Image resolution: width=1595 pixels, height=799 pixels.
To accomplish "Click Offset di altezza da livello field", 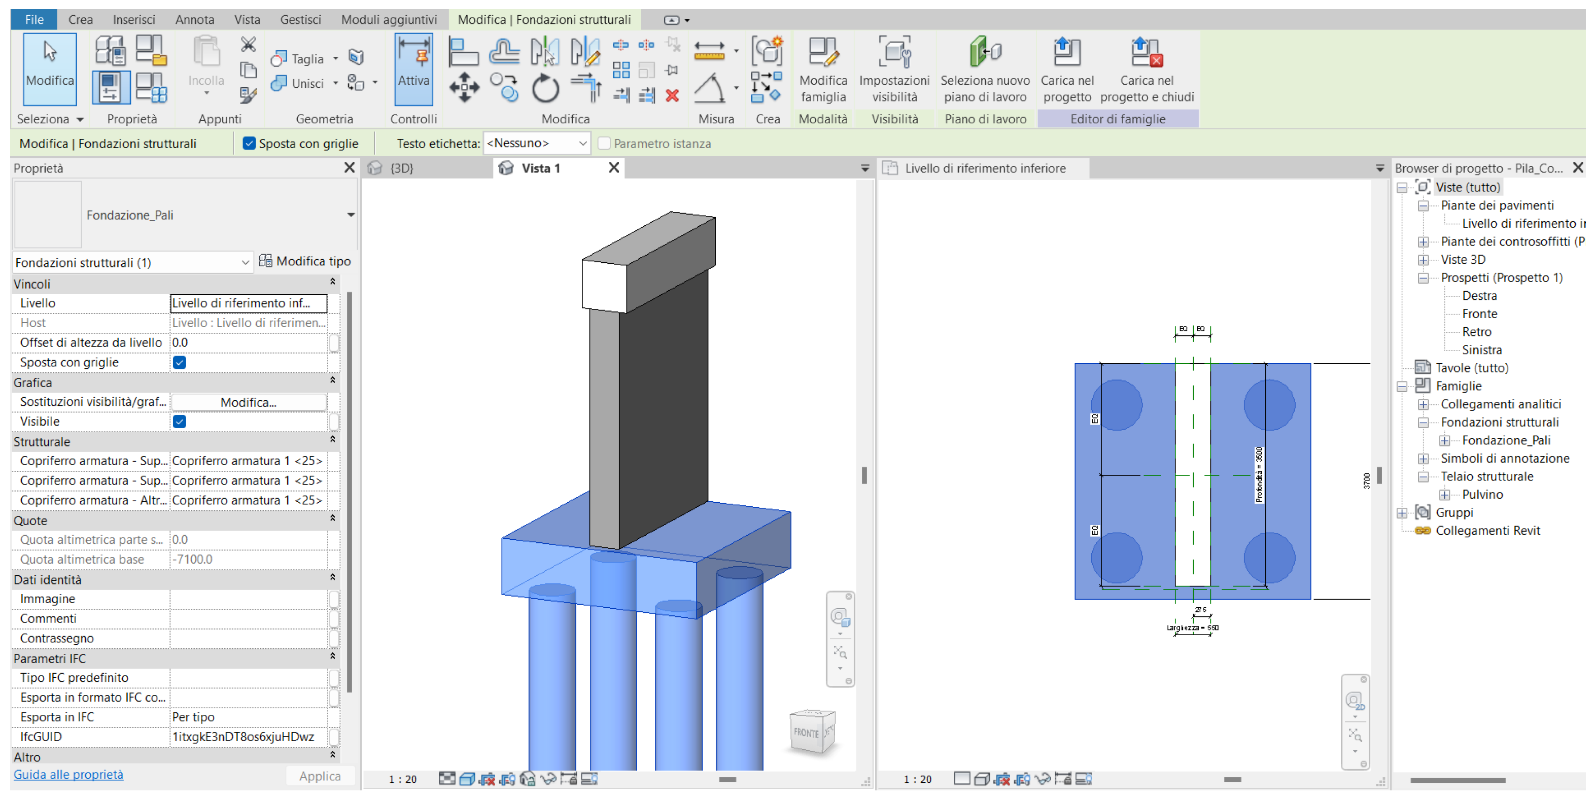I will tap(248, 342).
